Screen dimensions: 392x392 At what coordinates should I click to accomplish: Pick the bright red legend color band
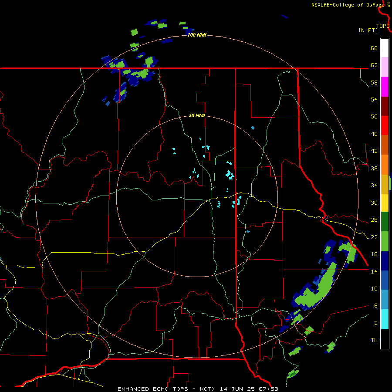click(385, 125)
